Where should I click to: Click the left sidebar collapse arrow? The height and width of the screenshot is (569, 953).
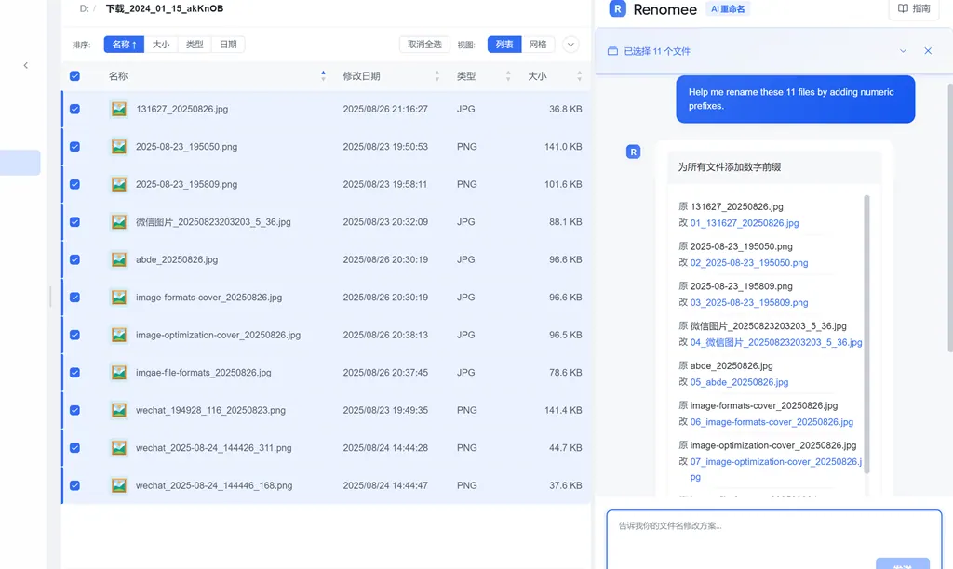25,65
